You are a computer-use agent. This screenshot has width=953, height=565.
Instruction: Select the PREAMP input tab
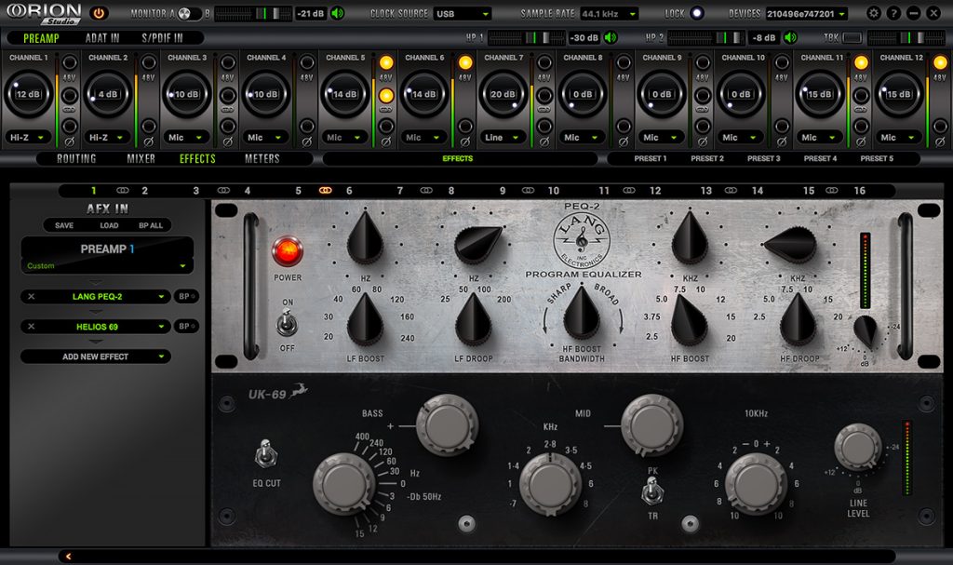pos(41,38)
